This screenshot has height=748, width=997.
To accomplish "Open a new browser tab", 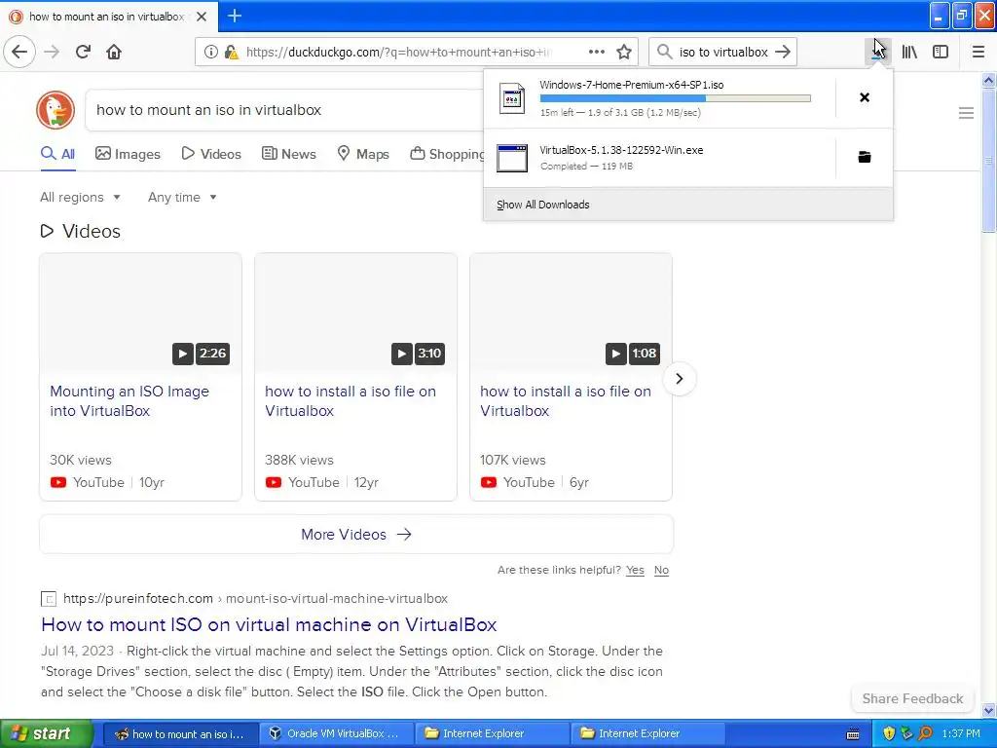I will click(235, 16).
